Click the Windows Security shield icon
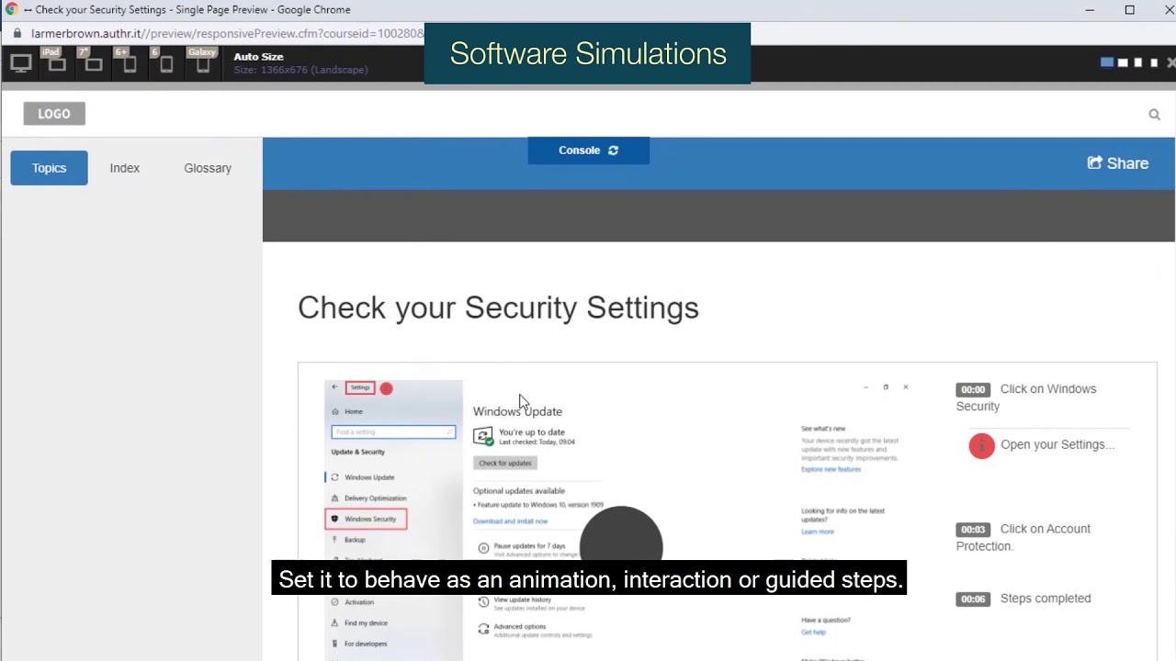1176x661 pixels. click(x=334, y=519)
